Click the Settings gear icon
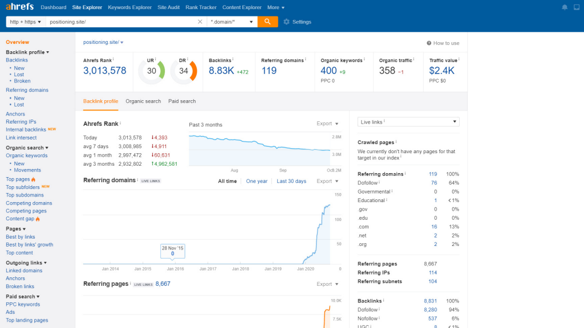 (x=286, y=22)
